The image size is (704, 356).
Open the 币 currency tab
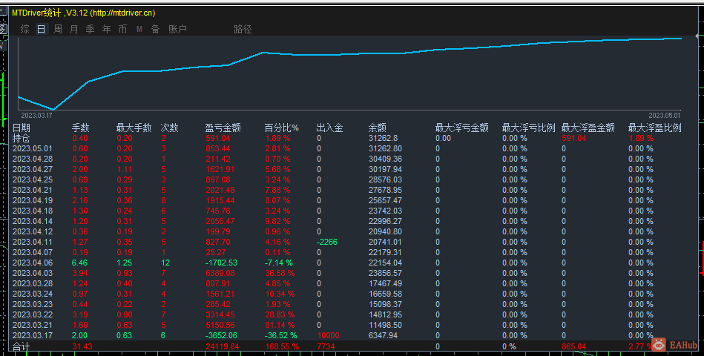(122, 29)
